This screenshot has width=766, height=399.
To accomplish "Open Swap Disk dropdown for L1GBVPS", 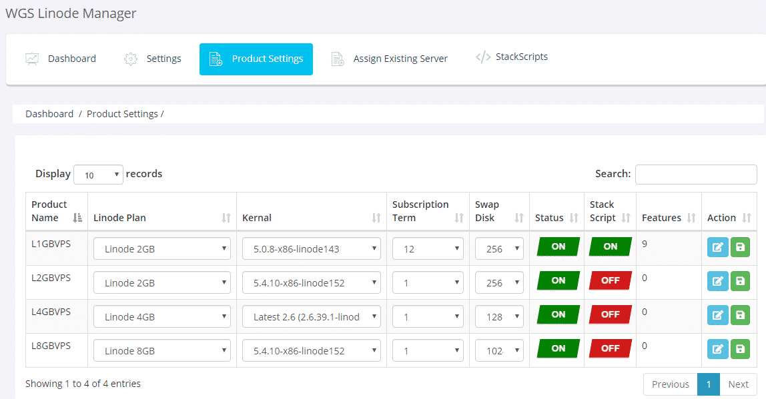I will 499,248.
